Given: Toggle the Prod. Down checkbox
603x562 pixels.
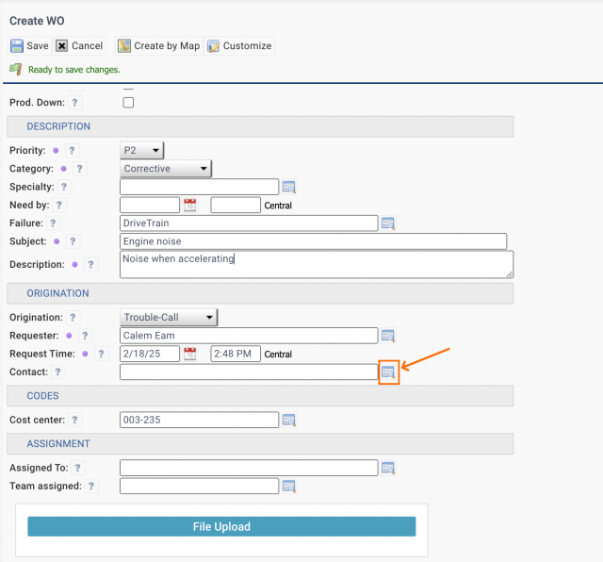Looking at the screenshot, I should [128, 103].
